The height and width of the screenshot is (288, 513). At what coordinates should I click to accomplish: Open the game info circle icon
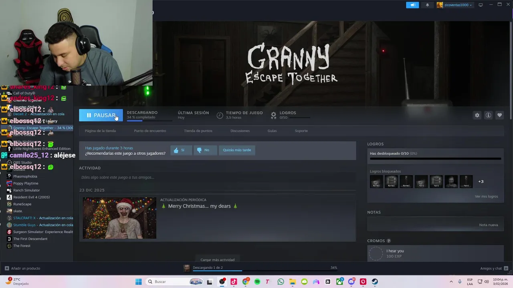pos(488,115)
